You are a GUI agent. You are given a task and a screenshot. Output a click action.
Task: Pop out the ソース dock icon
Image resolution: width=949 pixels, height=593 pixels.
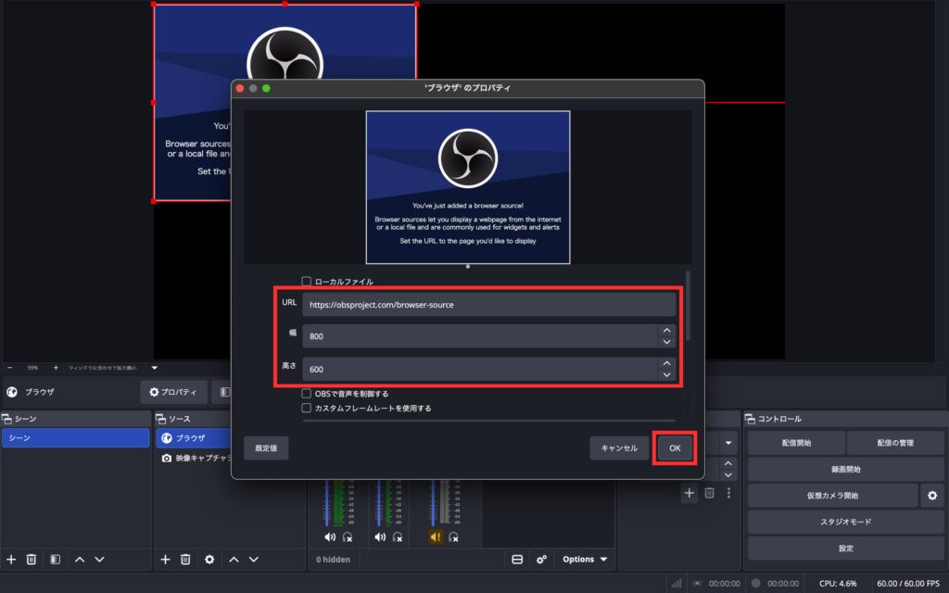tap(161, 419)
